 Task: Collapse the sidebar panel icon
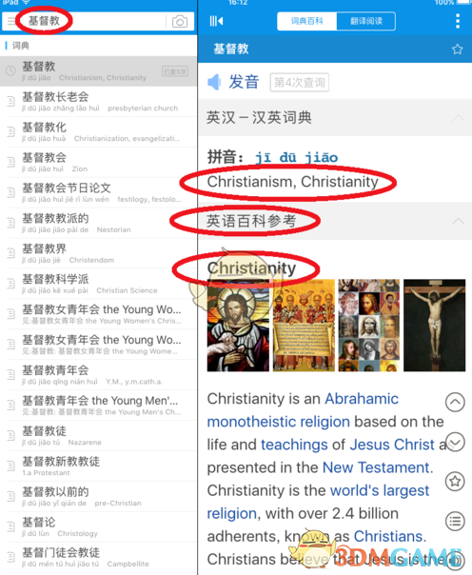[x=216, y=21]
